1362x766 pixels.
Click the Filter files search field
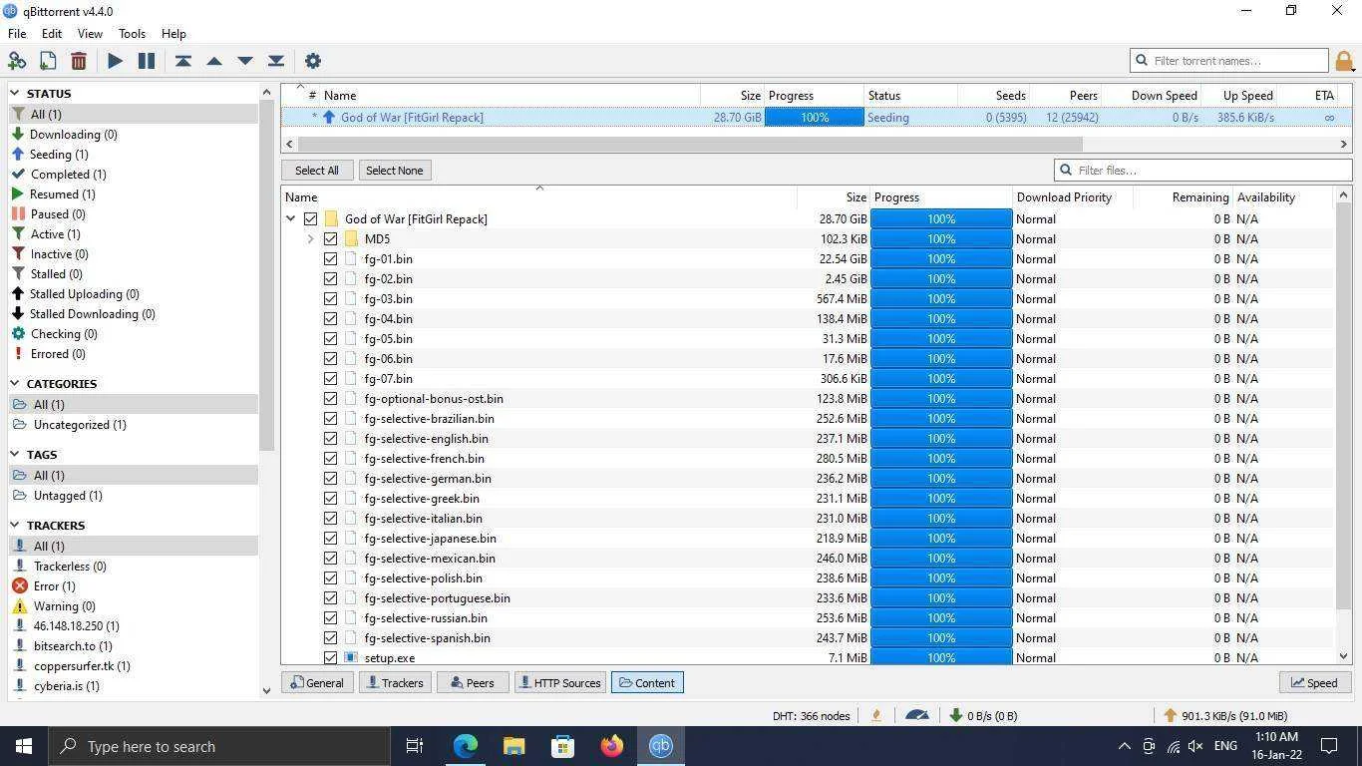[x=1201, y=170]
